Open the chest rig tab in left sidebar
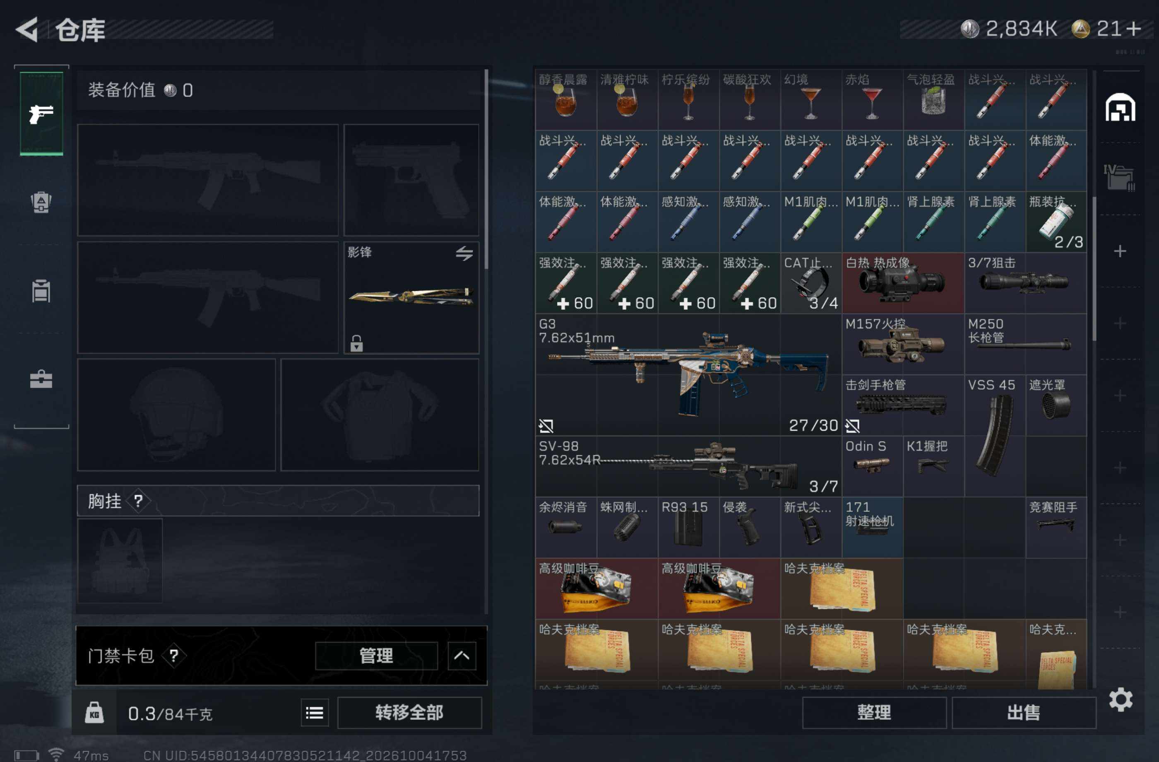The width and height of the screenshot is (1159, 762). (x=41, y=291)
